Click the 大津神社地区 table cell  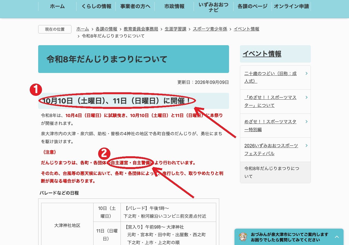[x=67, y=225]
